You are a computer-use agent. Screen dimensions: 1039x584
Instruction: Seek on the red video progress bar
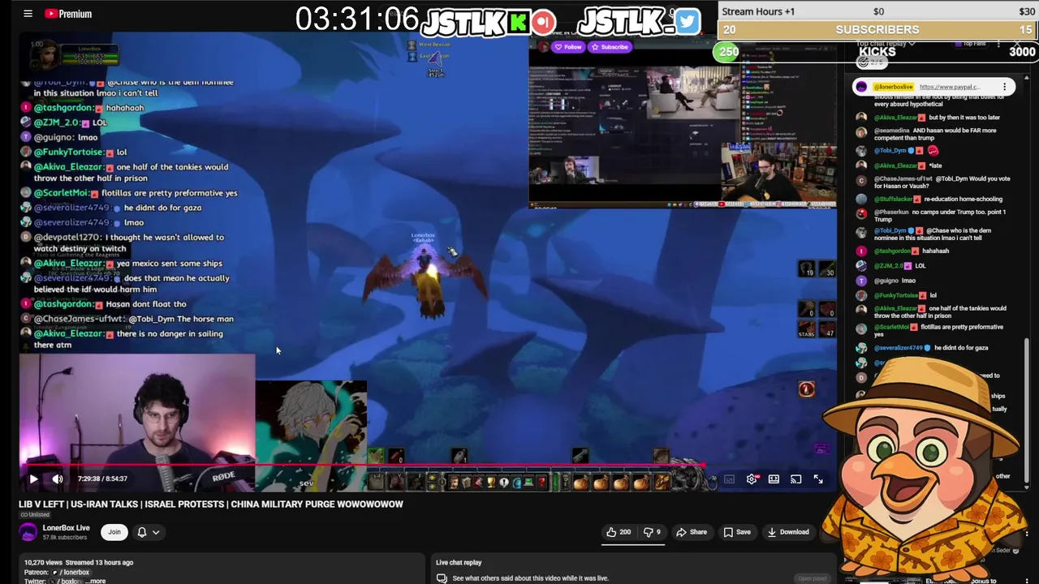coord(362,466)
